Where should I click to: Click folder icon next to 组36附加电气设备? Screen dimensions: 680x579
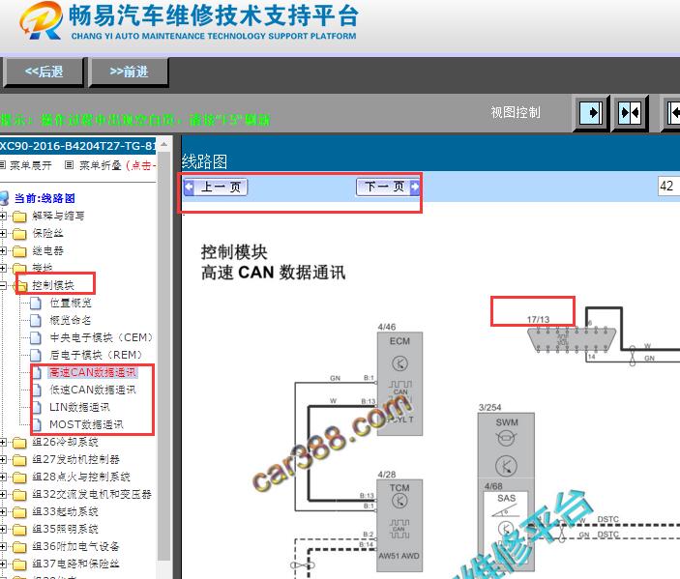[19, 547]
